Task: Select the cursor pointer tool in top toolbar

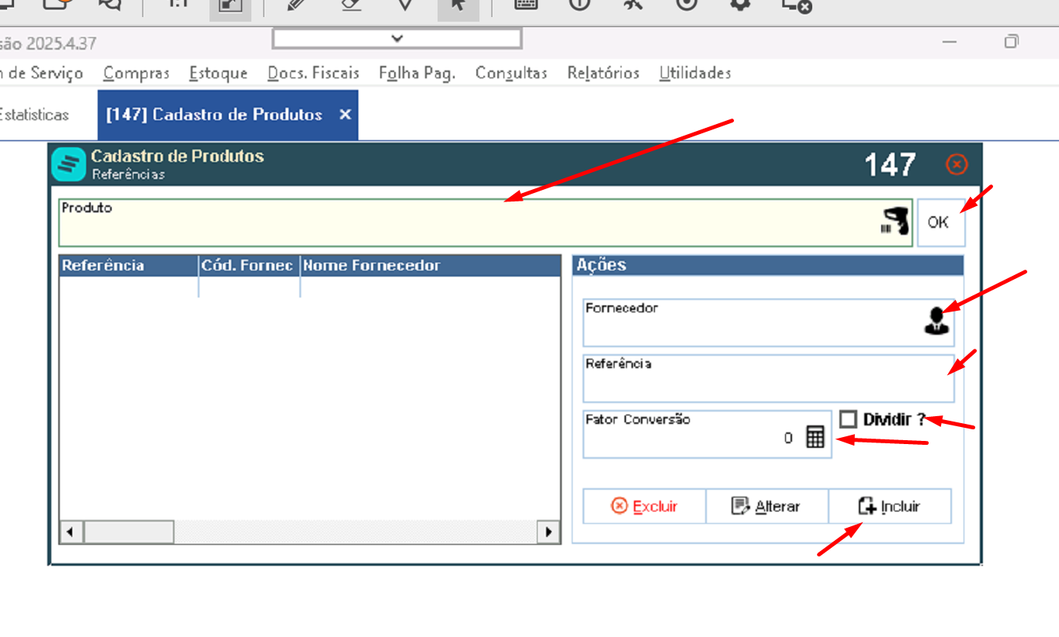Action: [459, 6]
